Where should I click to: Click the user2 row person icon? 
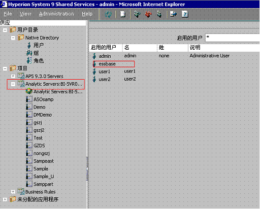point(94,79)
